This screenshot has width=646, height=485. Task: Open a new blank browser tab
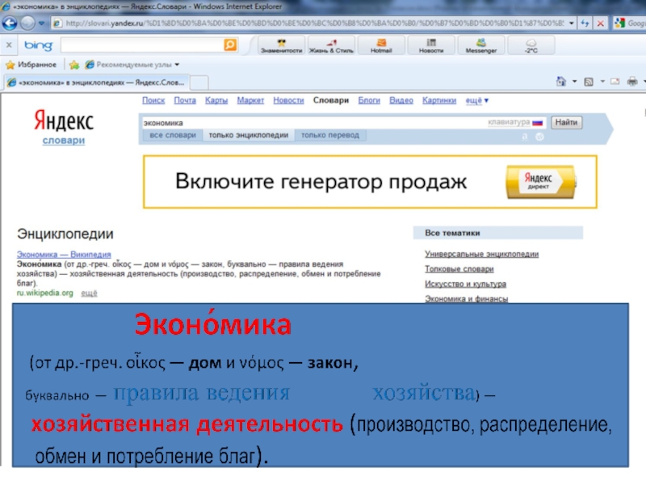199,83
